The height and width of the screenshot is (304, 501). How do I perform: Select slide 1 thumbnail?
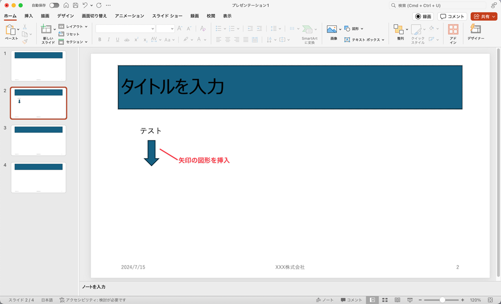pos(38,66)
